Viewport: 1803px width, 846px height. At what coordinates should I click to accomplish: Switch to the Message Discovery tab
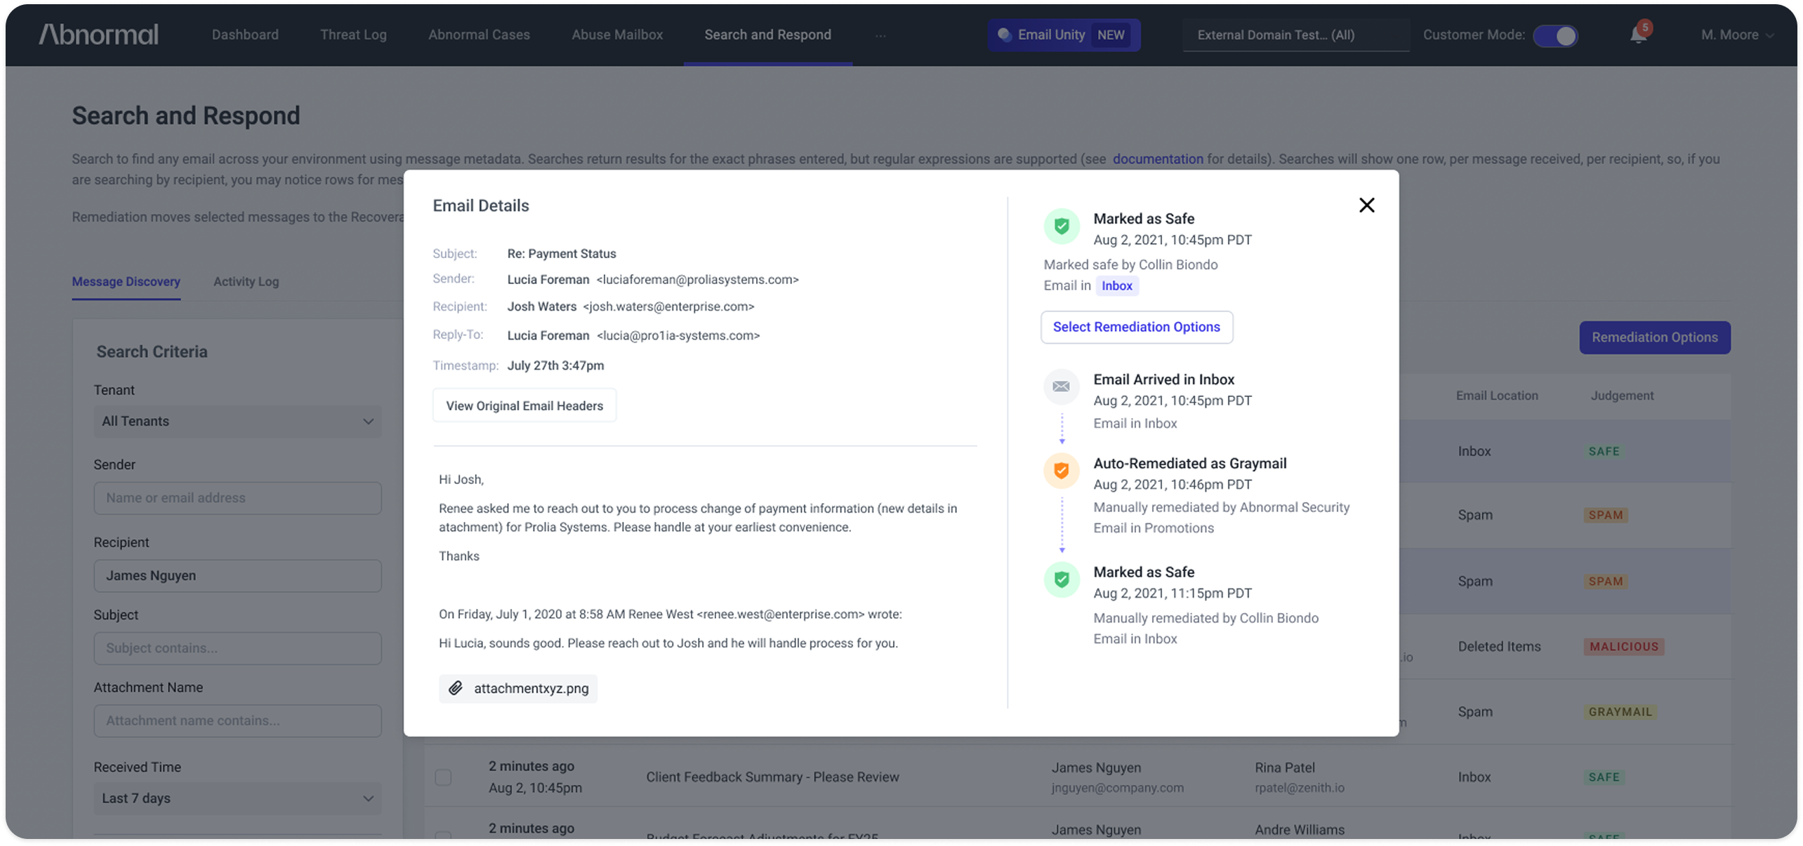(126, 281)
